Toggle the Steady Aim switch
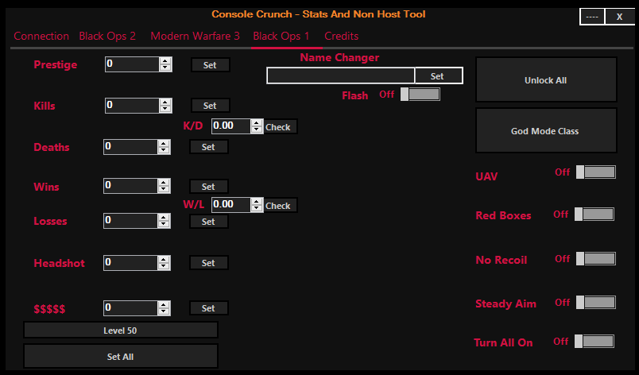Viewport: 639px width, 375px height. point(596,302)
